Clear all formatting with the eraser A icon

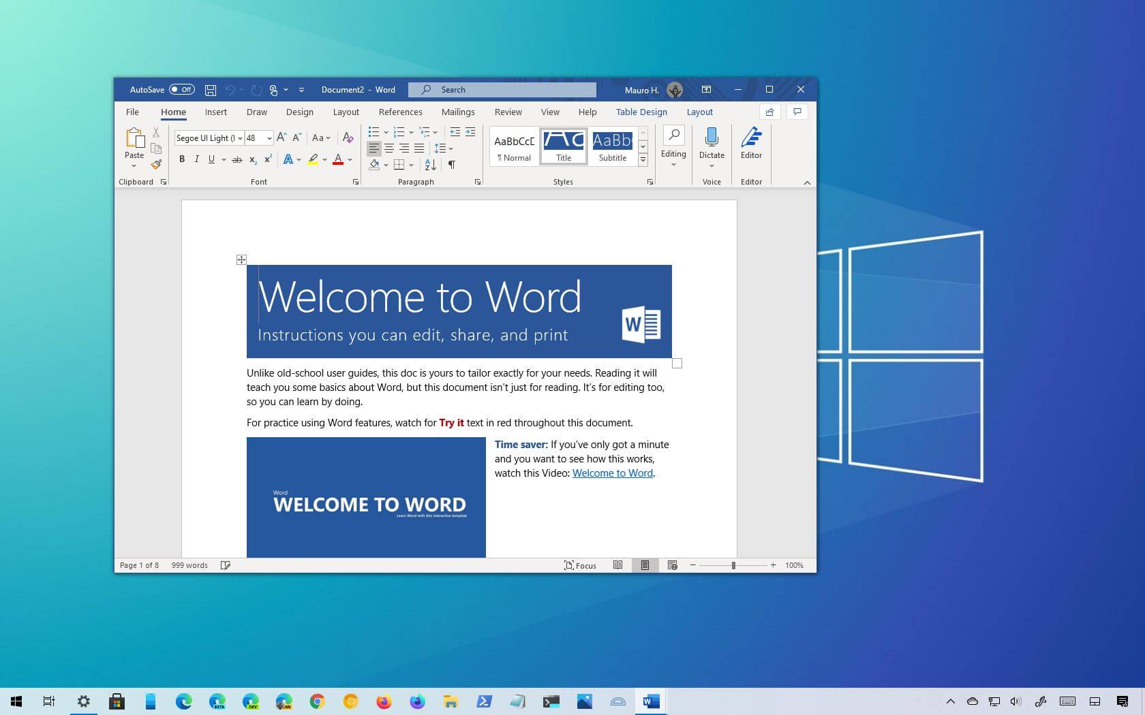pos(348,138)
